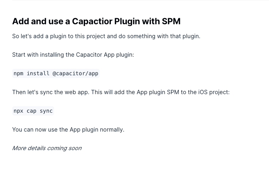Click the word 'sync' in the npx command
The image size is (269, 169).
point(46,111)
